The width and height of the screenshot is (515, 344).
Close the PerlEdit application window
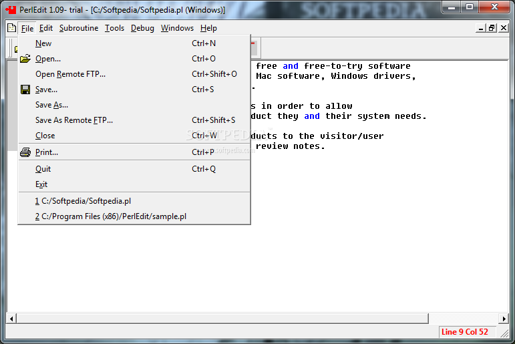[x=494, y=7]
